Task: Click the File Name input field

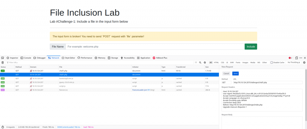Action: pos(155,47)
